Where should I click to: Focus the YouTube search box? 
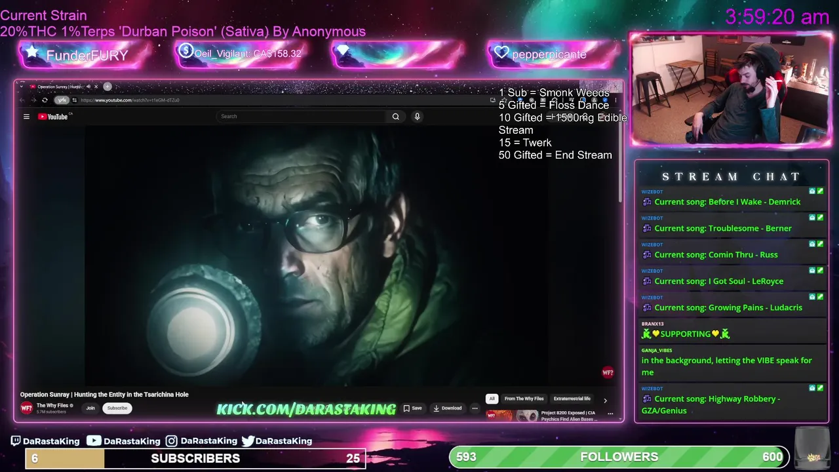[302, 116]
